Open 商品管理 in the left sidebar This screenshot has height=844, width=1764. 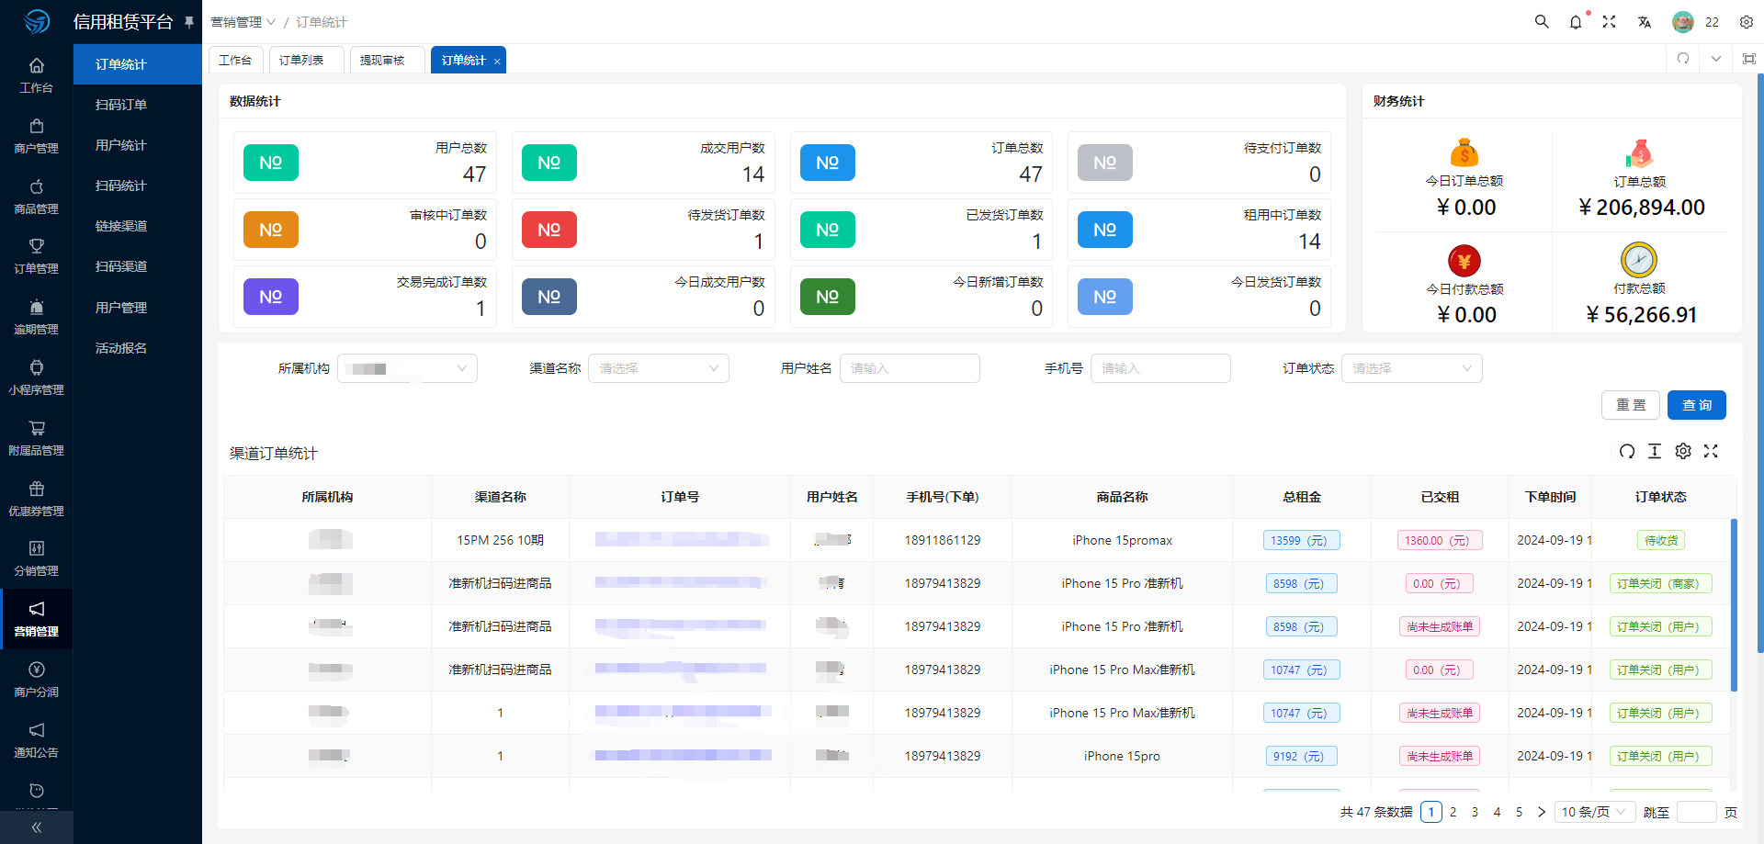37,197
